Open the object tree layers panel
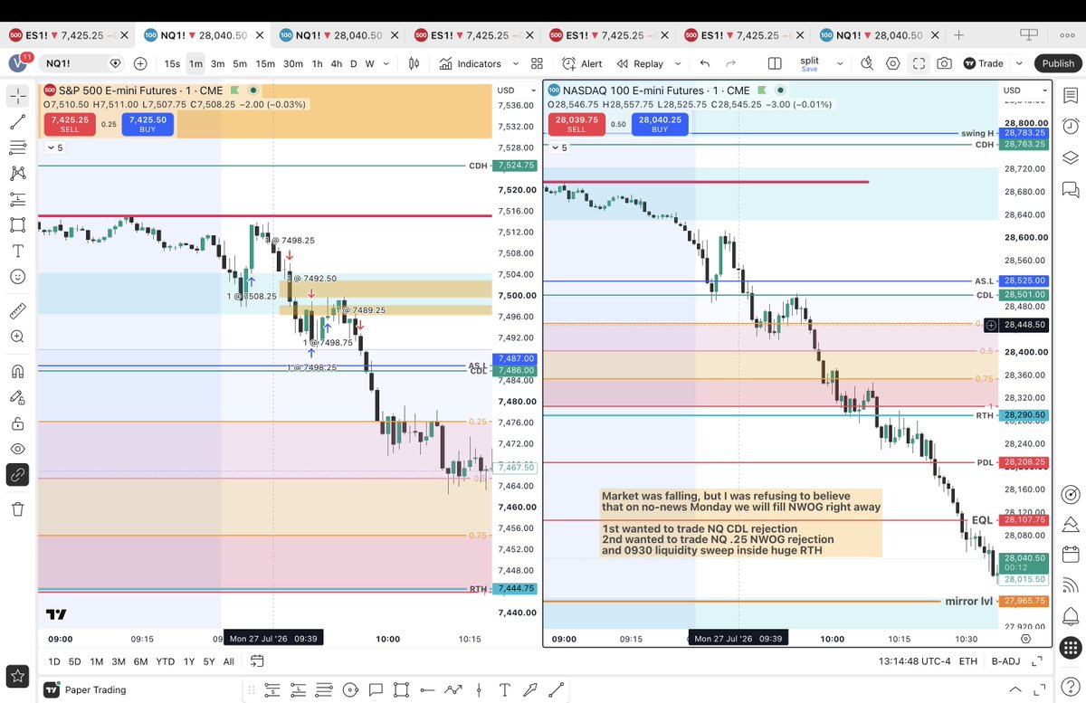 coord(1071,157)
